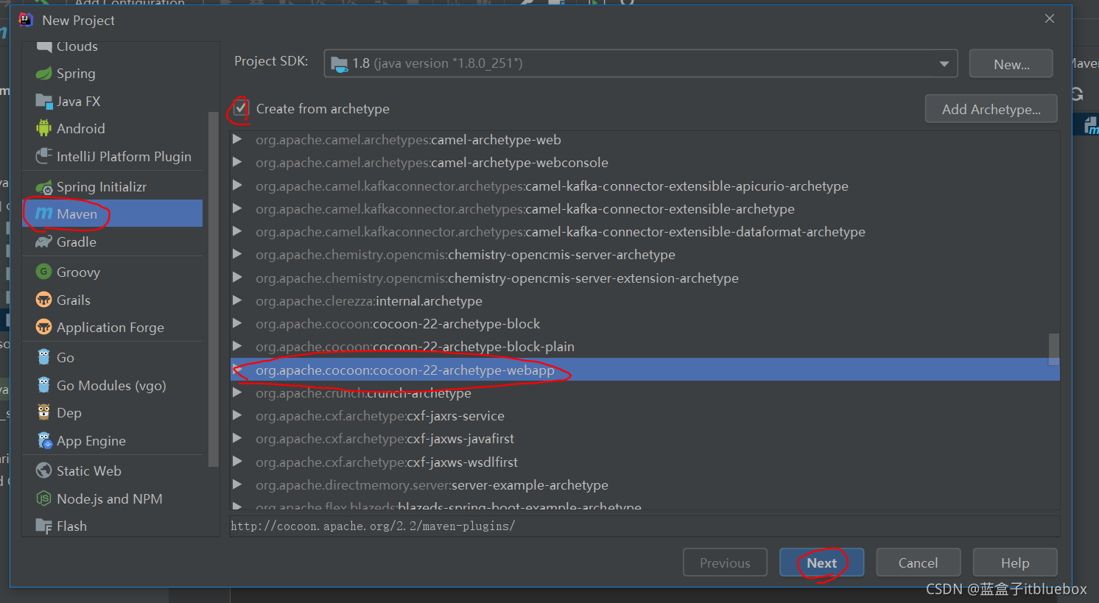Click the Help button

coord(1015,563)
